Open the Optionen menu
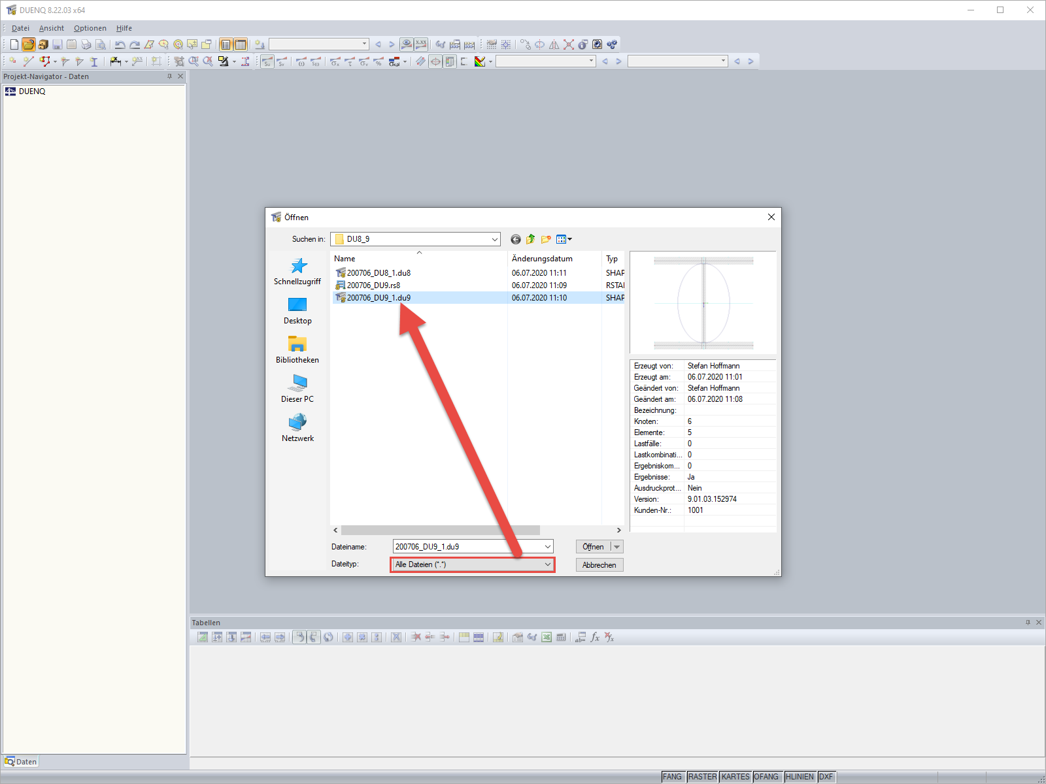Image resolution: width=1046 pixels, height=784 pixels. [x=90, y=28]
